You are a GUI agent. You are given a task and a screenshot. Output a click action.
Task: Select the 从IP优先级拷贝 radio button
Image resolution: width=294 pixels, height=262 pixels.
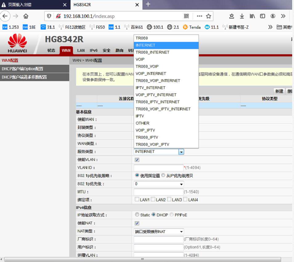(x=163, y=175)
